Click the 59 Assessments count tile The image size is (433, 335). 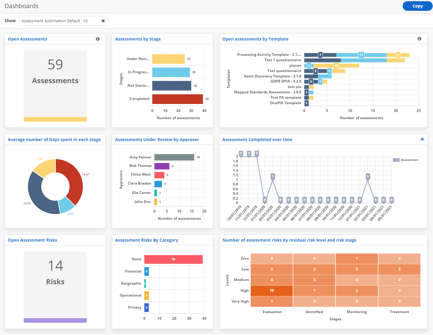55,86
